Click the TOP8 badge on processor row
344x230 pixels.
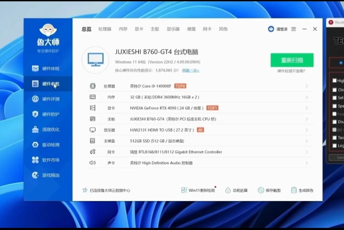[x=180, y=86]
